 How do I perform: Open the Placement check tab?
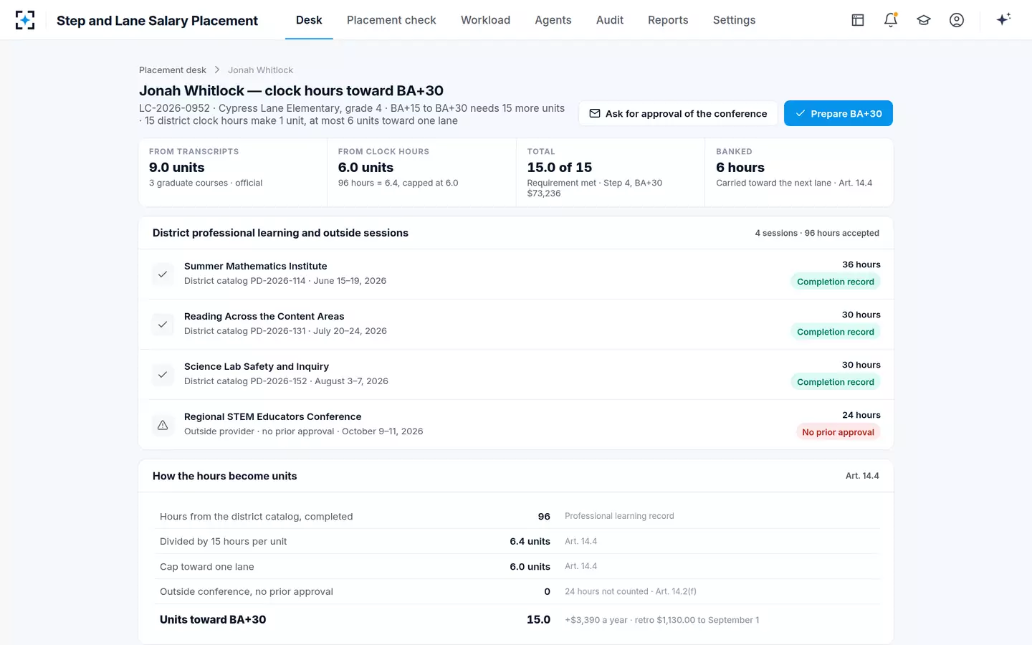coord(391,20)
